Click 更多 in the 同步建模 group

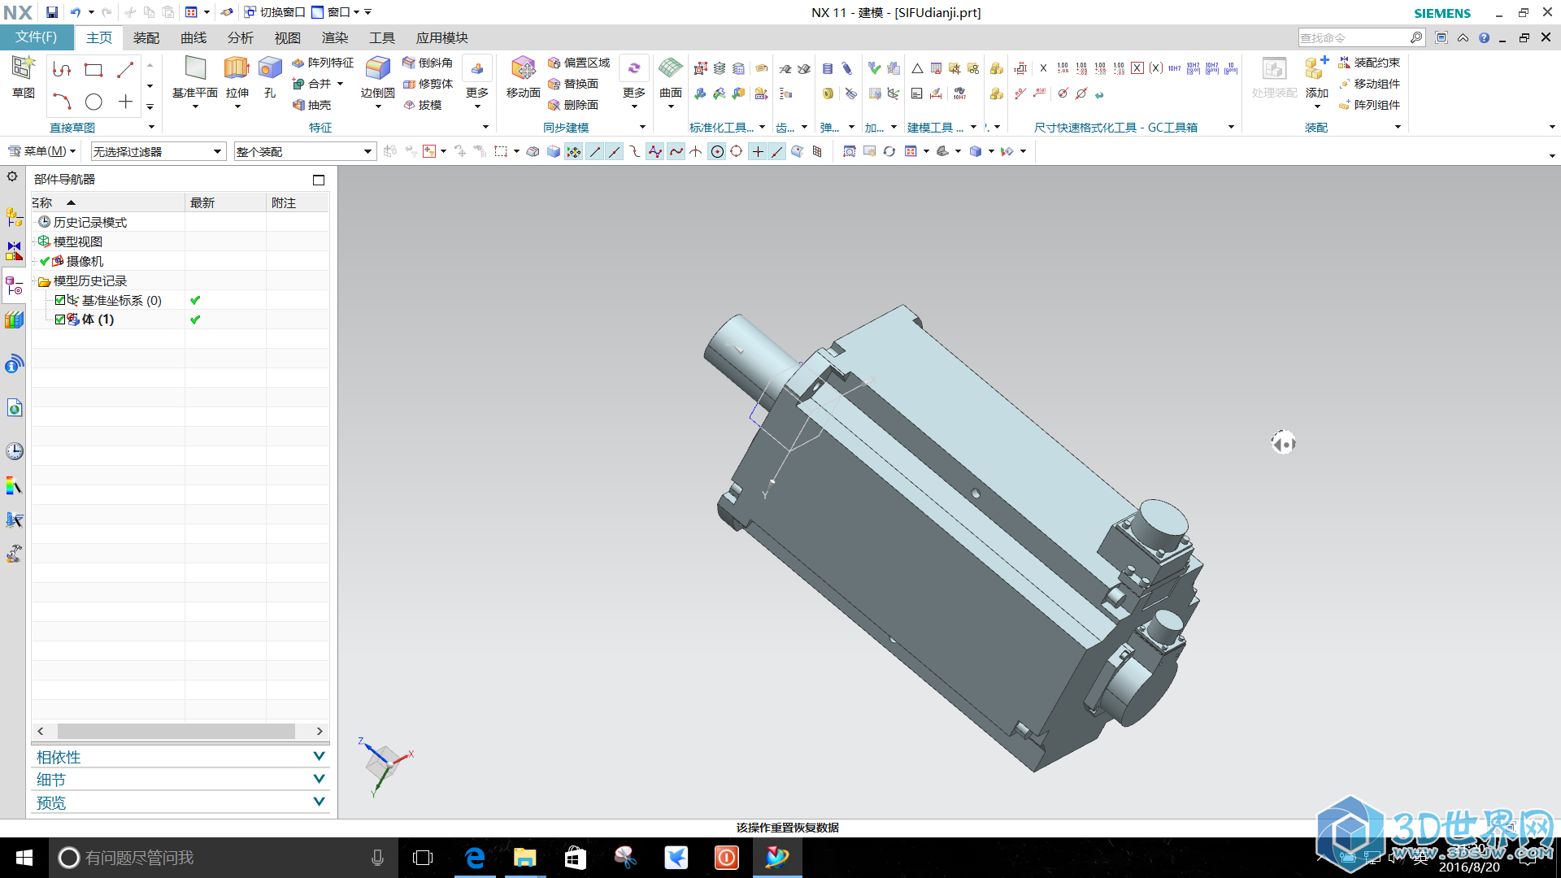[634, 81]
